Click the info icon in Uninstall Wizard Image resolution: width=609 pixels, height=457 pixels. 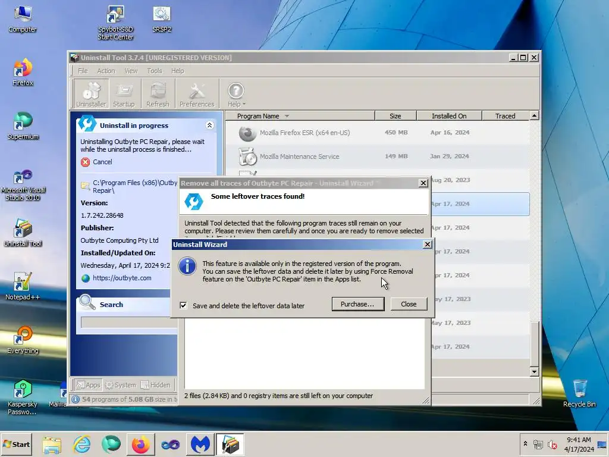point(187,266)
